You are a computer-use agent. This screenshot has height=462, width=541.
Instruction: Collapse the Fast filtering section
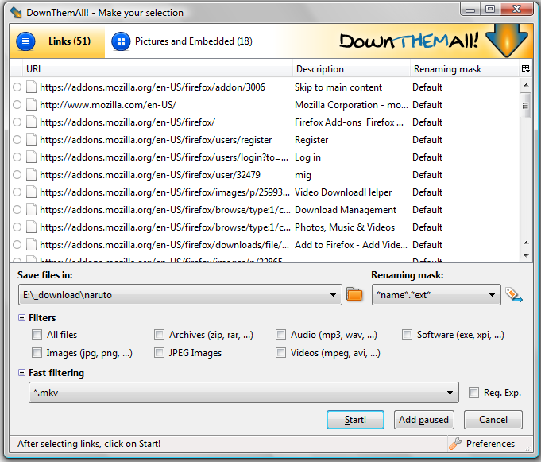coord(21,373)
